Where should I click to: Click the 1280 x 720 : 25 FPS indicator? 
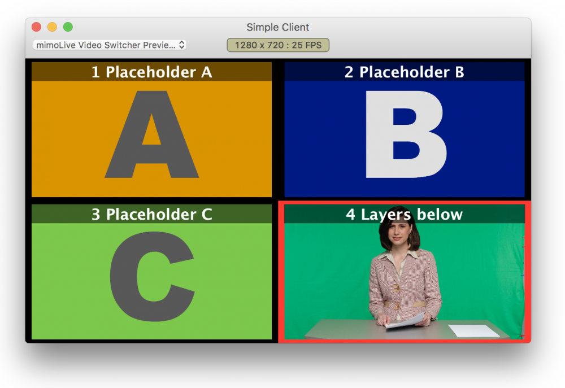point(278,45)
